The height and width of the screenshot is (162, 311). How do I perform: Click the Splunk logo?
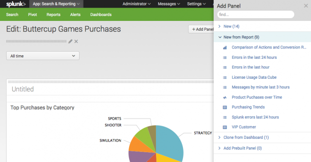[x=16, y=4]
